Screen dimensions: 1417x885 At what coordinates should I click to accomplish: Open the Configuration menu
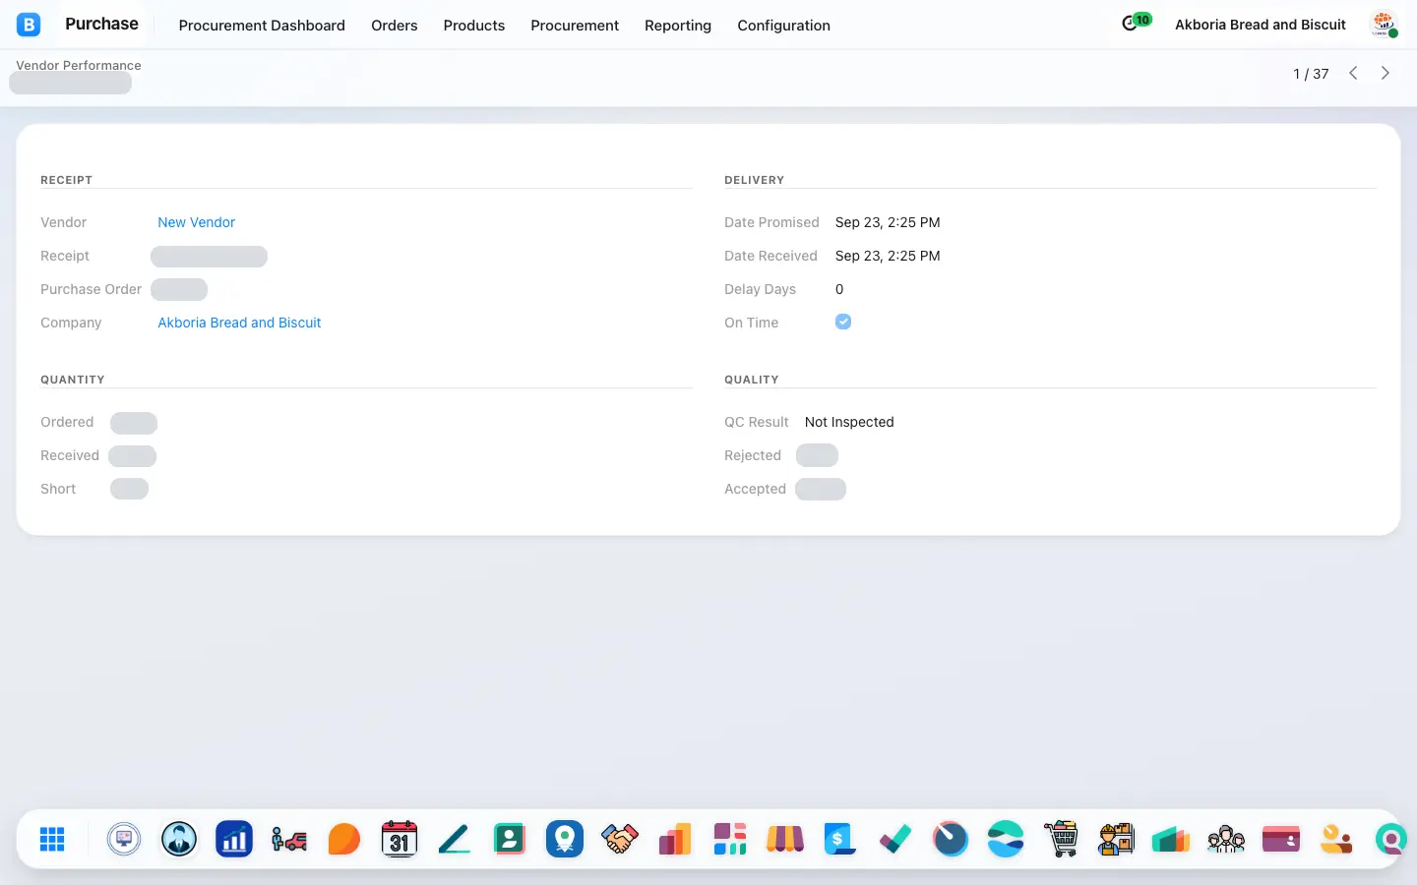[784, 26]
